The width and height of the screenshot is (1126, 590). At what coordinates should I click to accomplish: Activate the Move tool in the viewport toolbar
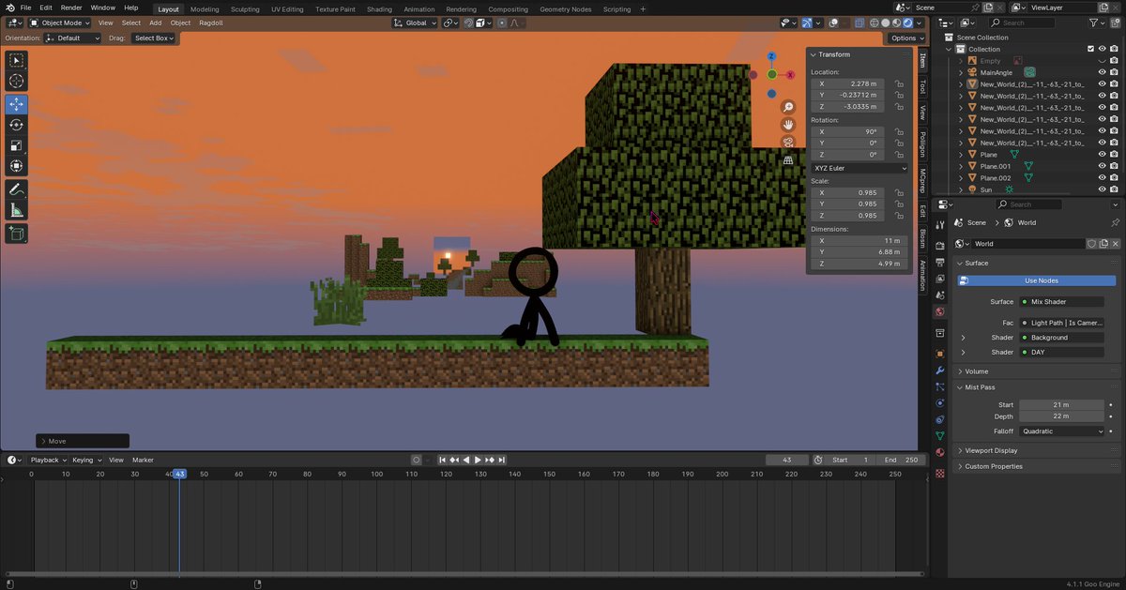[17, 103]
